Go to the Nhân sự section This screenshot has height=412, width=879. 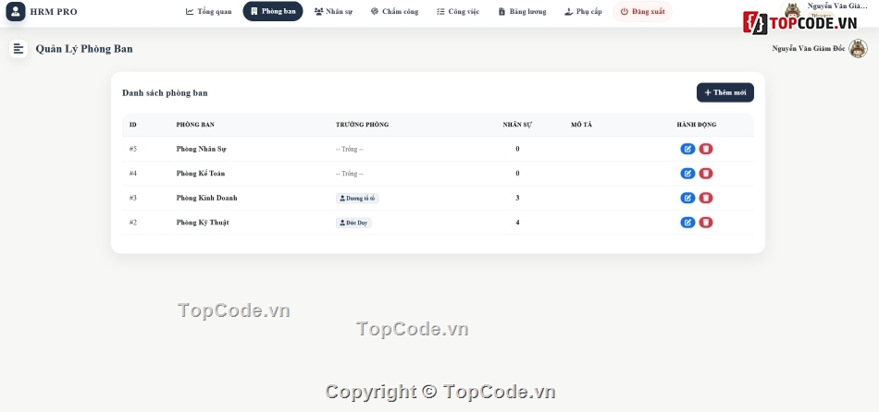click(333, 11)
